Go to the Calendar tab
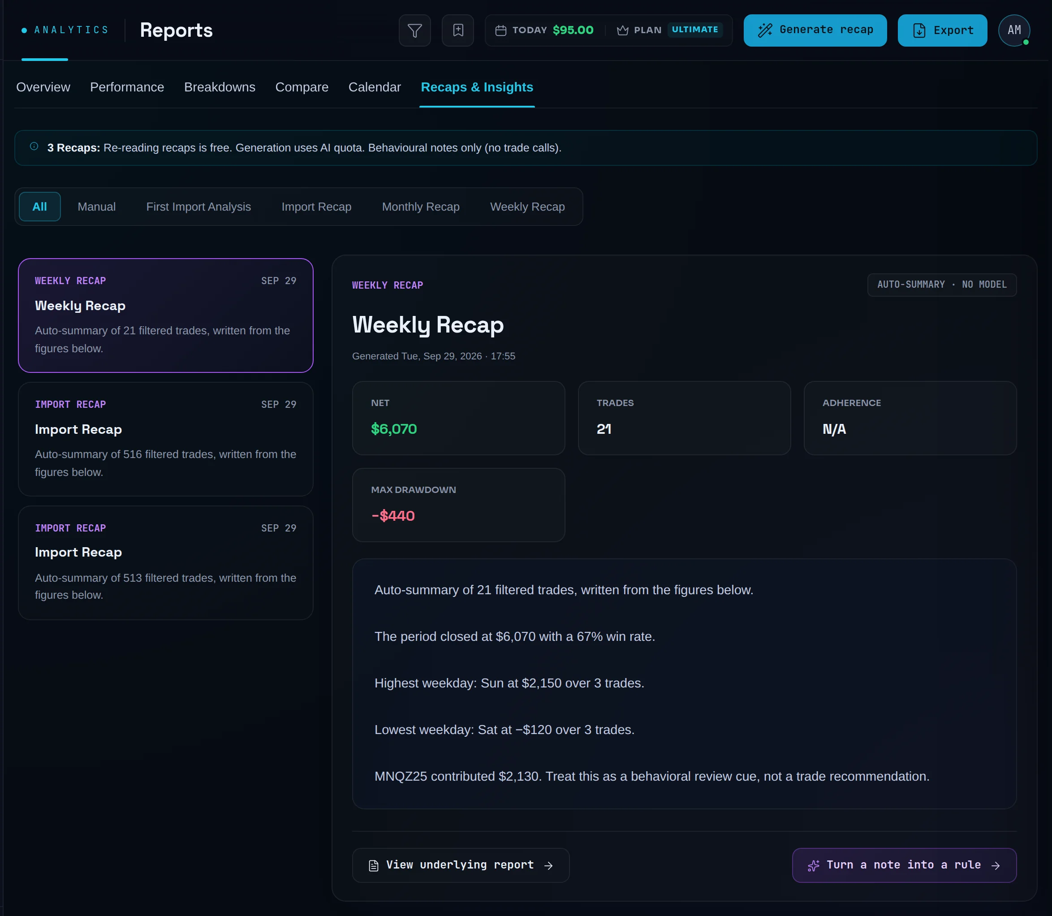This screenshot has width=1052, height=916. click(375, 87)
